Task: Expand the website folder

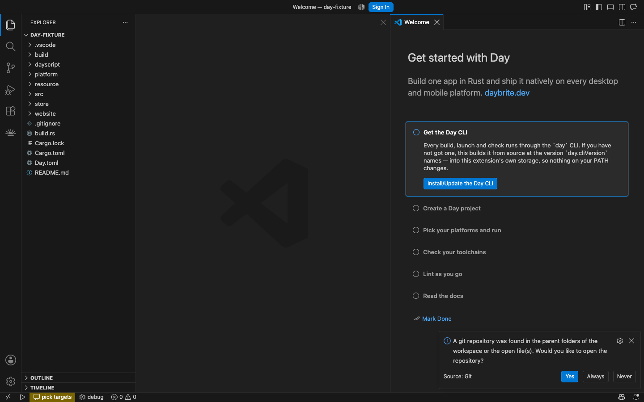Action: click(x=78, y=113)
